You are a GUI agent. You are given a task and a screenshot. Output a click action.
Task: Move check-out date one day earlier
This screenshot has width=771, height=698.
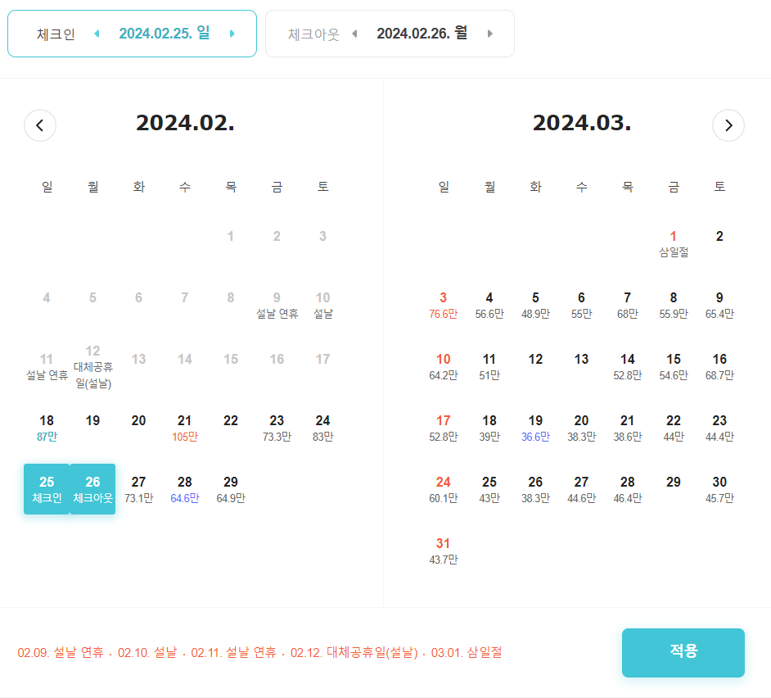coord(354,34)
